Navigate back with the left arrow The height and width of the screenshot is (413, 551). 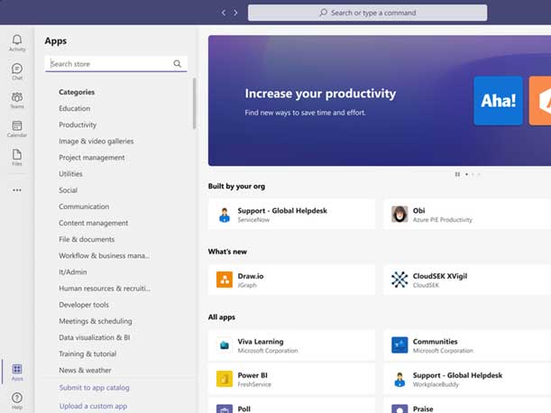click(225, 13)
